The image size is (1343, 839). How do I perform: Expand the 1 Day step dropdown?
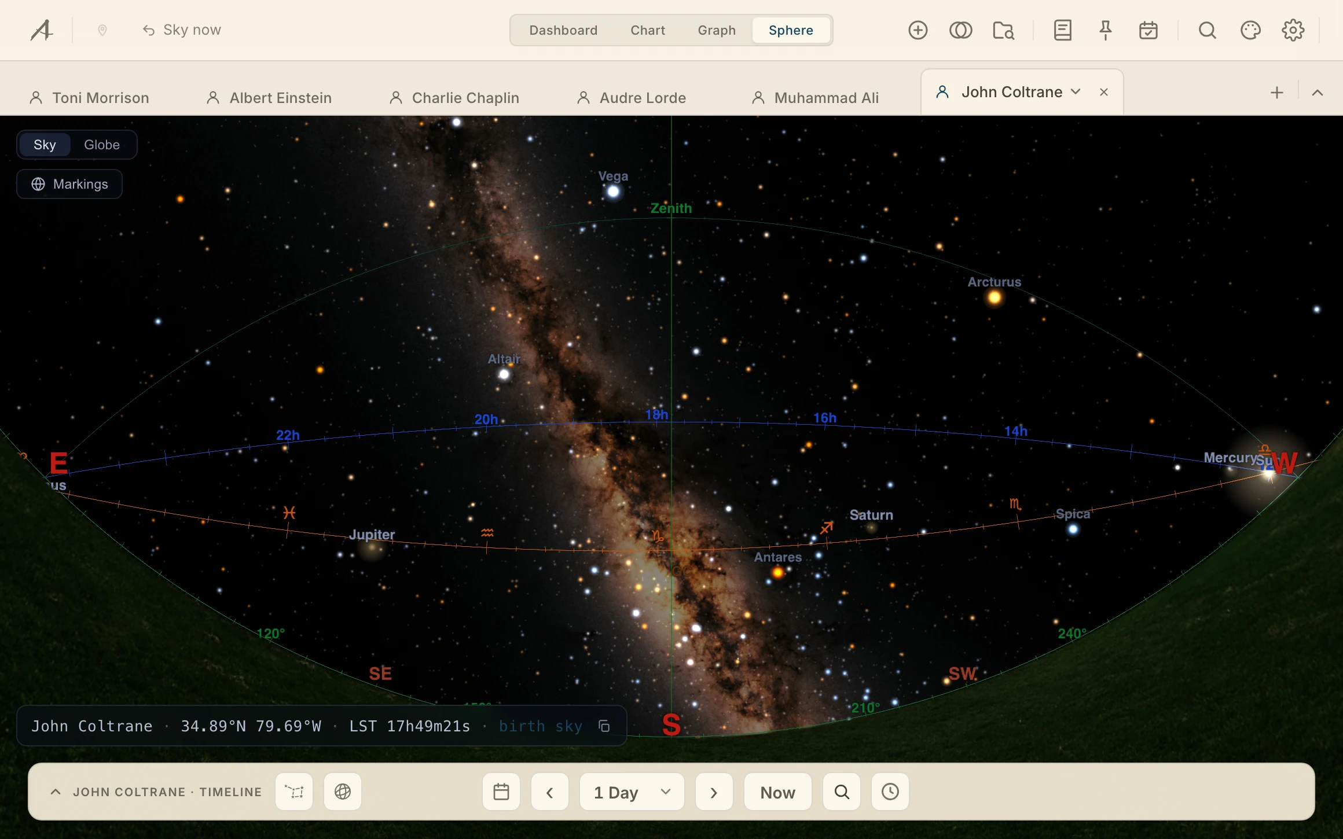tap(632, 792)
